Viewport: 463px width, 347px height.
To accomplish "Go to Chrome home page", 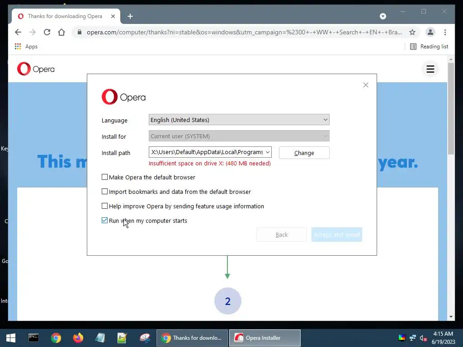I will (x=61, y=32).
